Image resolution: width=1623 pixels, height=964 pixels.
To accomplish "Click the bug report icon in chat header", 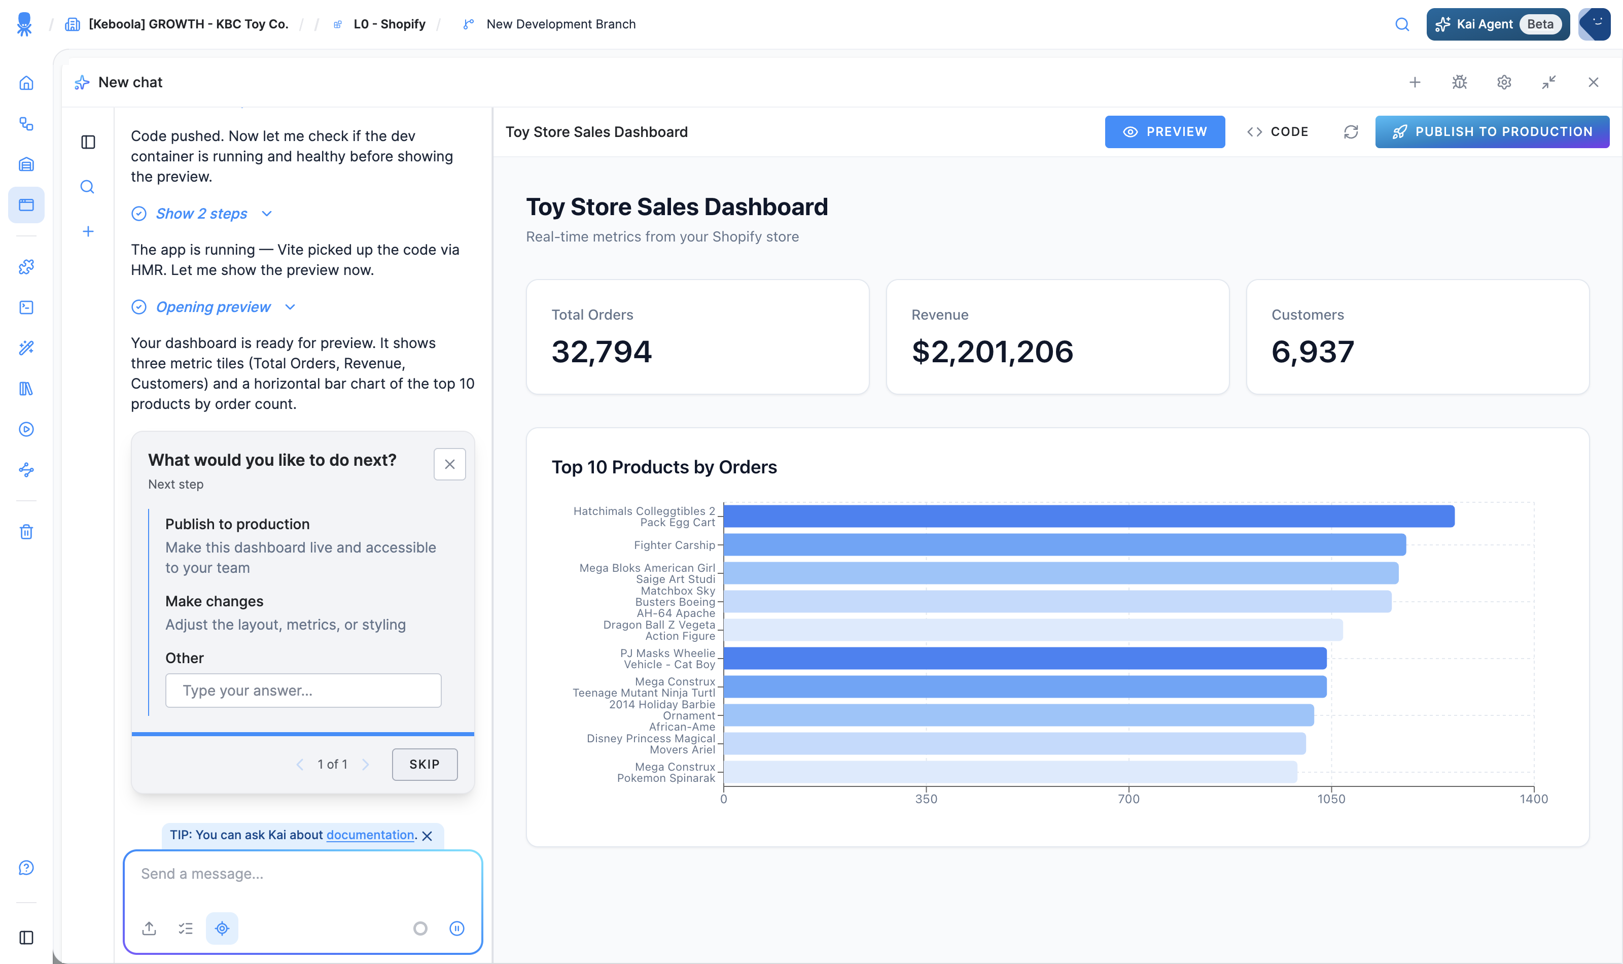I will coord(1459,83).
